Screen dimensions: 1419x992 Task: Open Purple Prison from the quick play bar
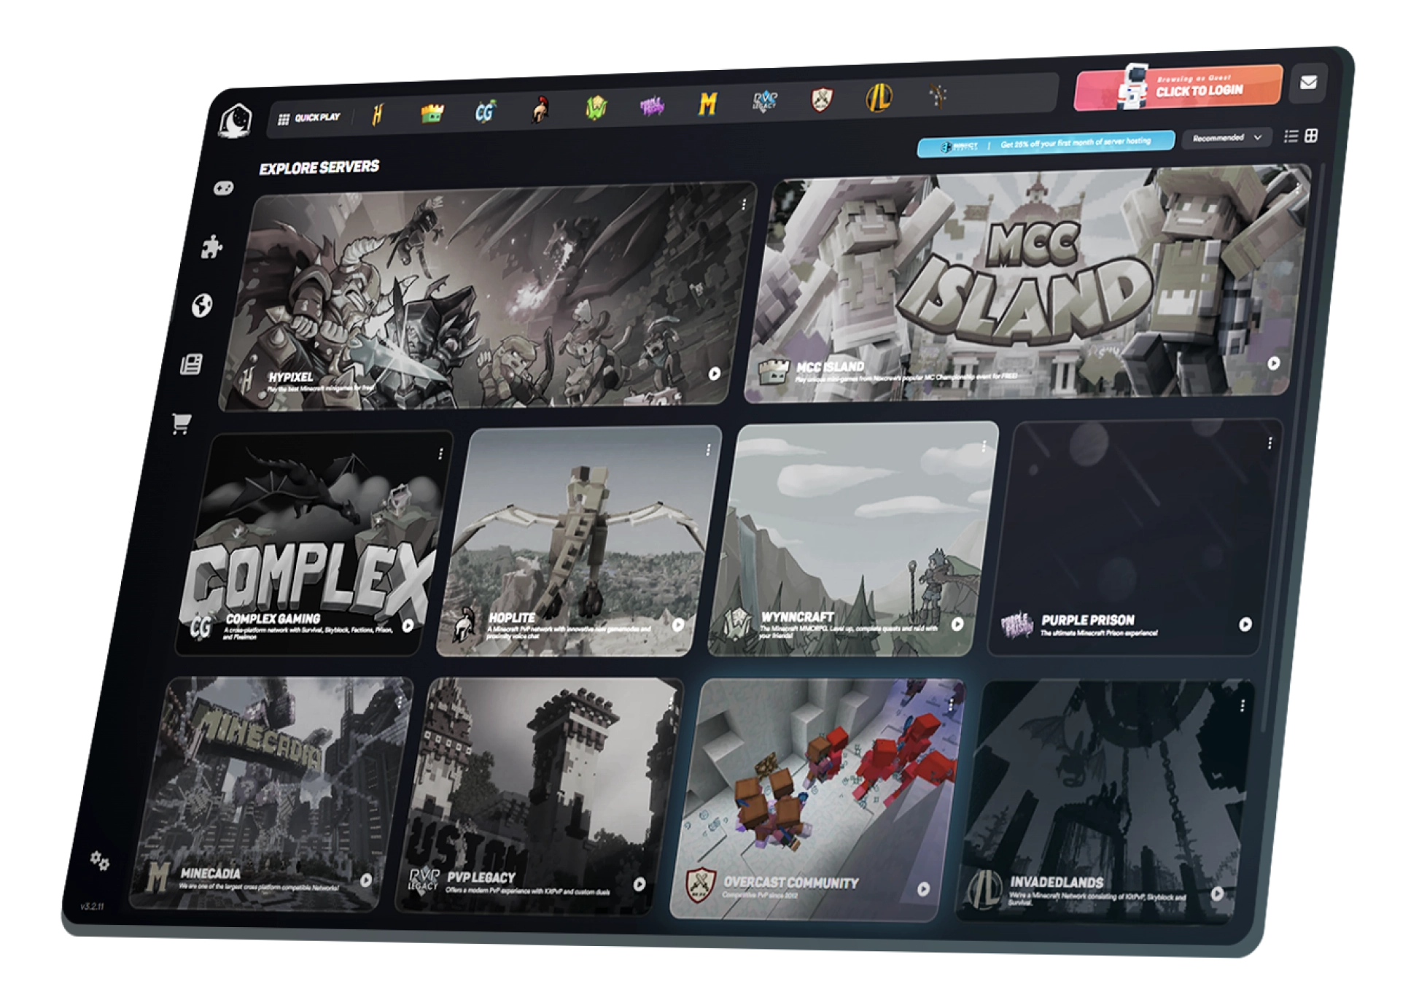pos(652,106)
